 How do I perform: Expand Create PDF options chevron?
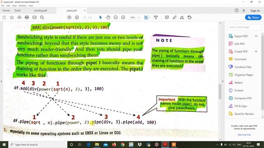(256, 51)
